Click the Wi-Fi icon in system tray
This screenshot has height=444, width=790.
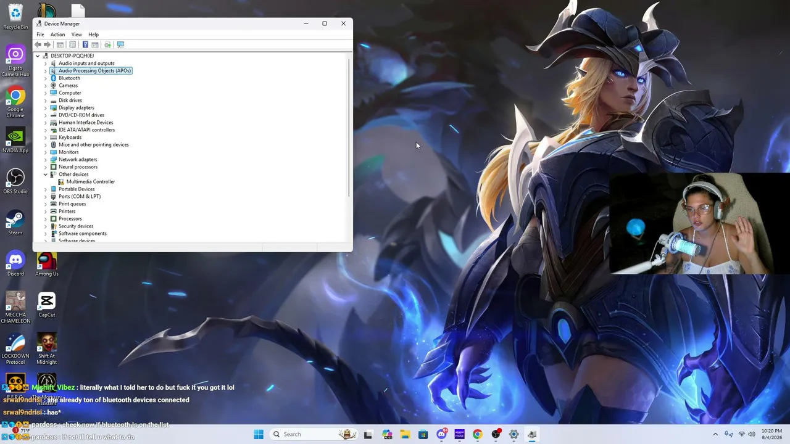[x=741, y=434]
